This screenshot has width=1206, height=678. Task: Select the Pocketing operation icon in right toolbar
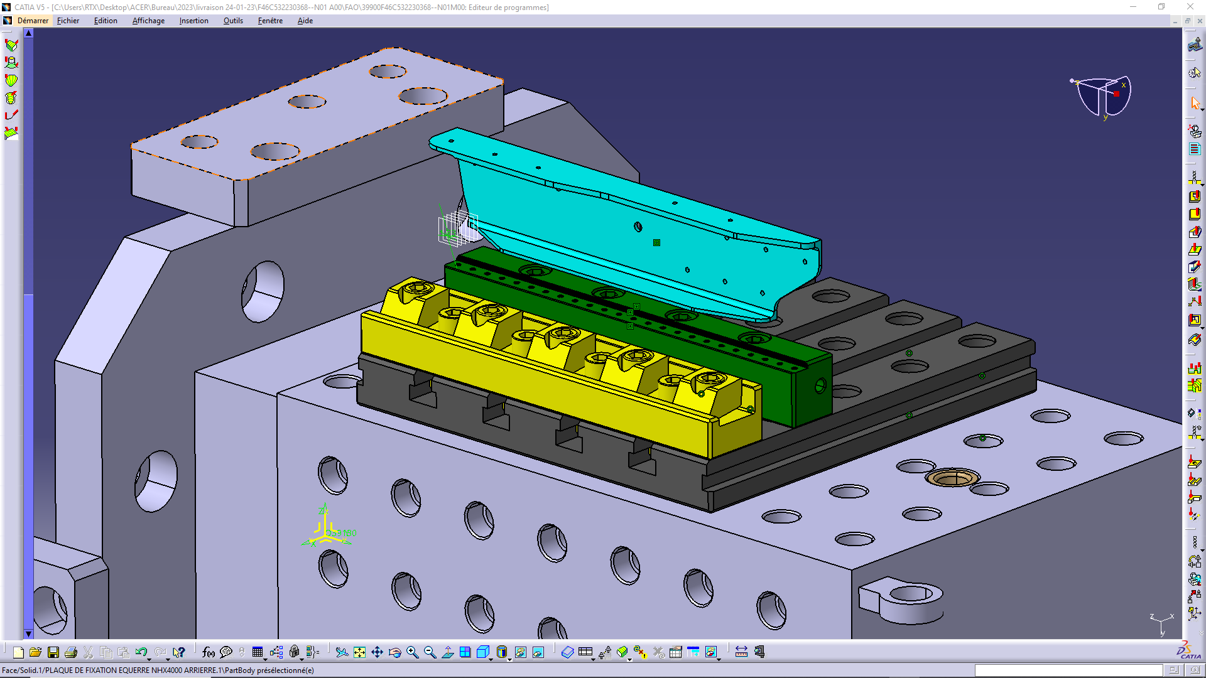(1195, 196)
